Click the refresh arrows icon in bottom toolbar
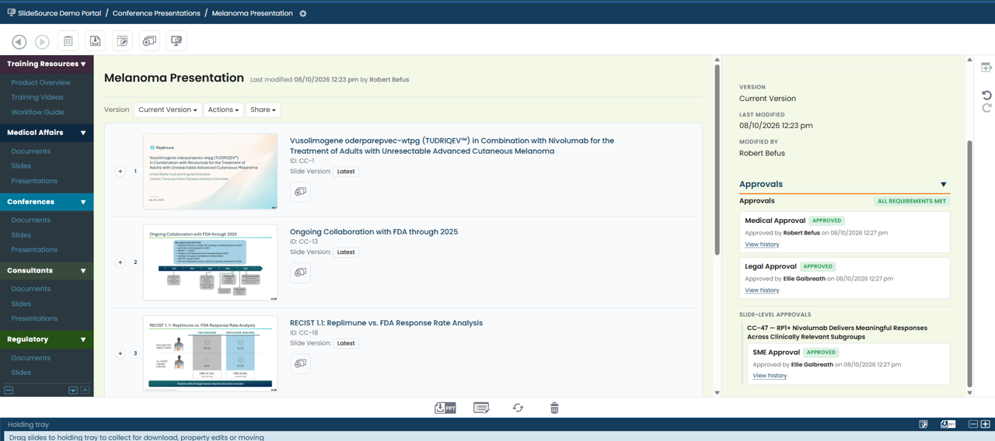Viewport: 995px width, 441px height. 518,408
